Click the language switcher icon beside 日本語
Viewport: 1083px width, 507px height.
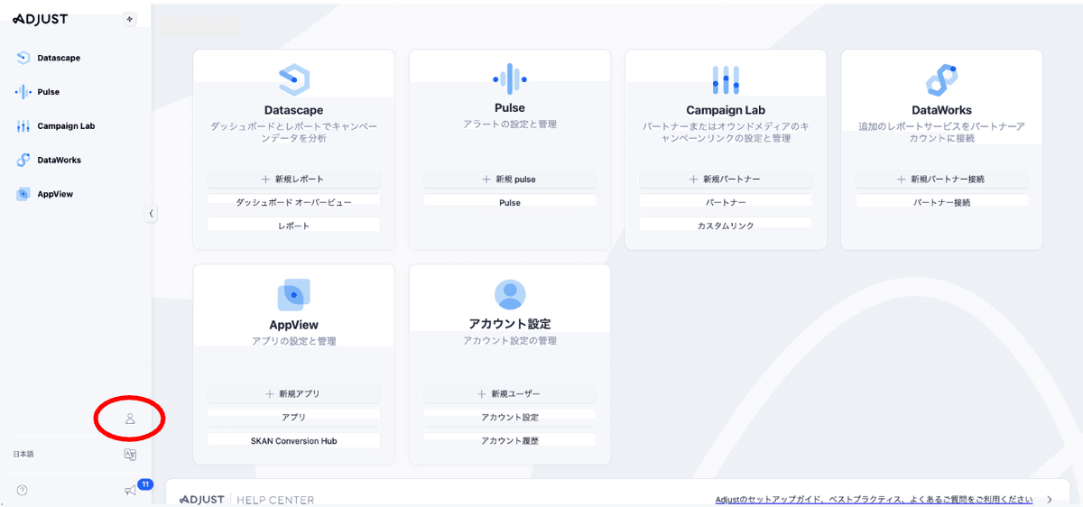pyautogui.click(x=130, y=455)
